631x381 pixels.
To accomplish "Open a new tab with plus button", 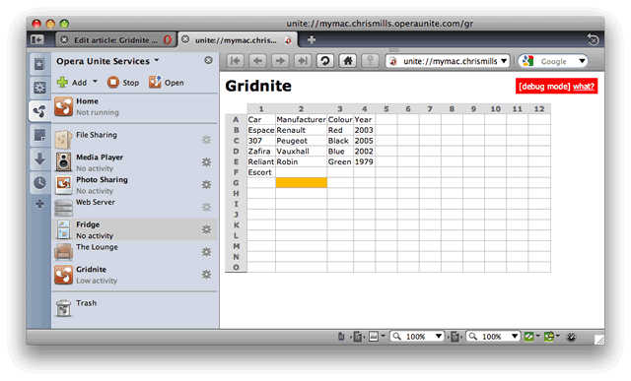I will point(312,39).
